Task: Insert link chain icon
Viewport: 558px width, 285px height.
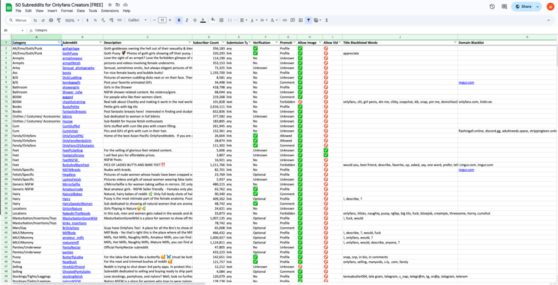Action: click(x=285, y=21)
